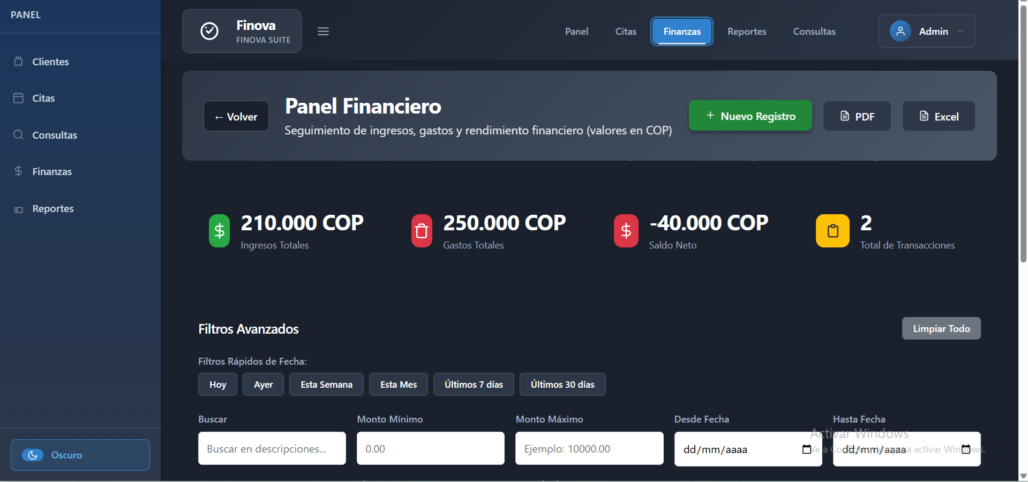This screenshot has height=482, width=1028.
Task: Open the hamburger menu icon
Action: tap(323, 32)
